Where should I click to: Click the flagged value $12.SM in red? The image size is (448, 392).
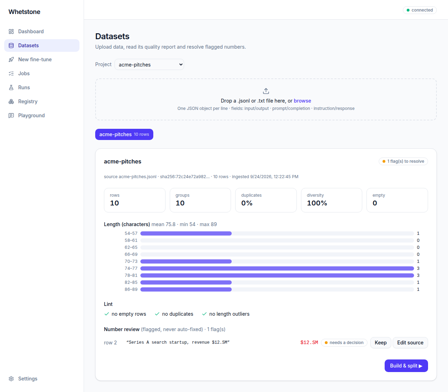(x=309, y=343)
